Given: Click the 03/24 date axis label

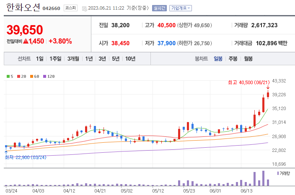Looking at the screenshot, I should click(x=11, y=191).
